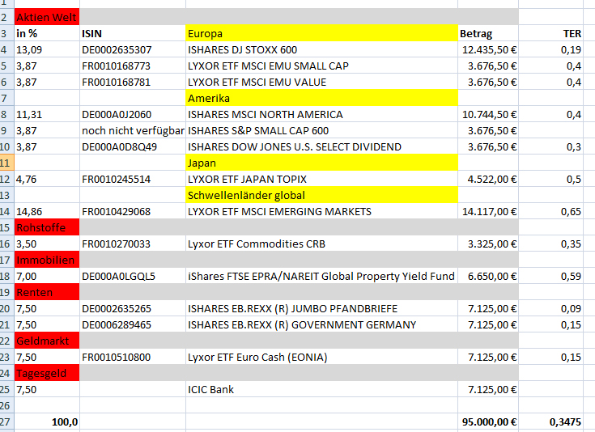Select the red 'Geldmarkt' cell
The width and height of the screenshot is (595, 432).
pyautogui.click(x=47, y=341)
